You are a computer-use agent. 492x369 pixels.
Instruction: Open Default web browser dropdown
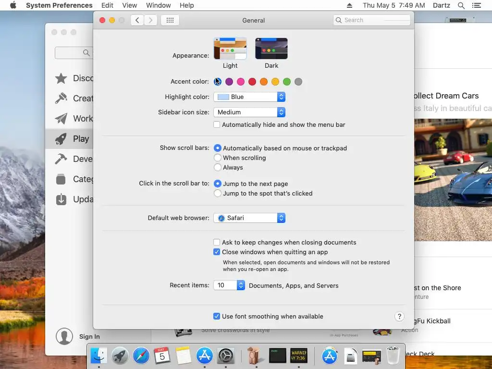click(x=249, y=218)
